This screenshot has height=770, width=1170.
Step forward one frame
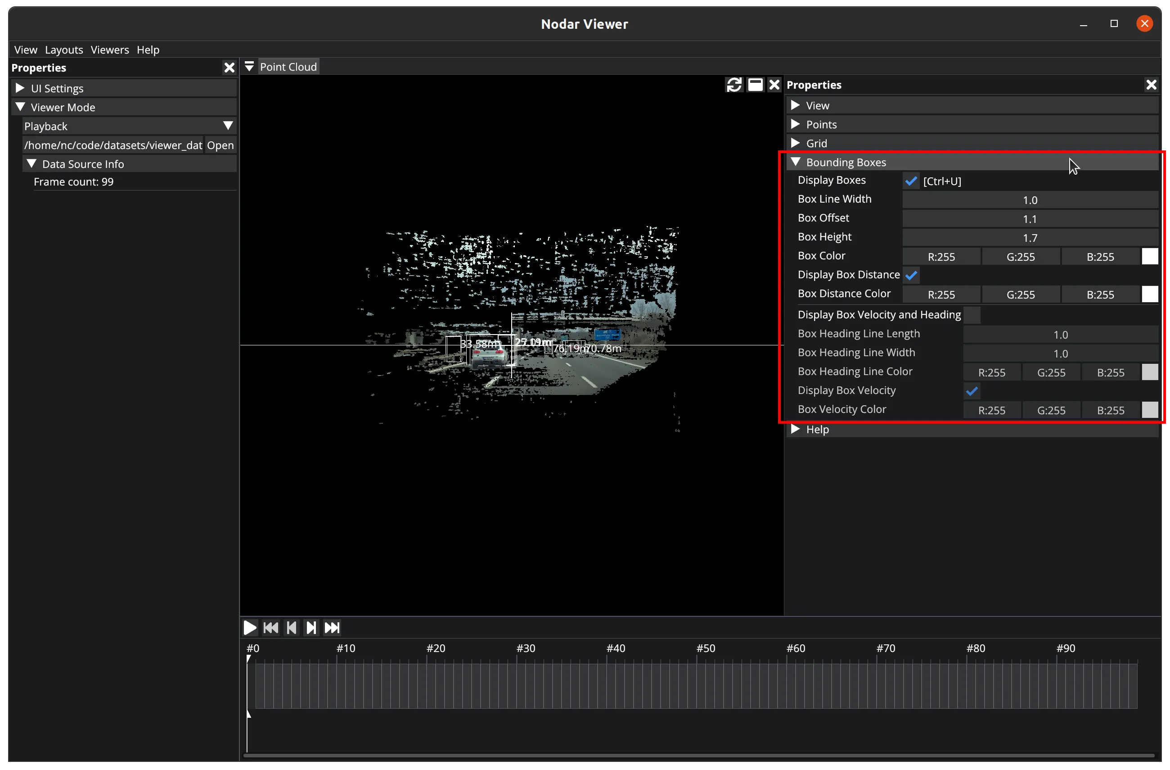[x=311, y=627]
